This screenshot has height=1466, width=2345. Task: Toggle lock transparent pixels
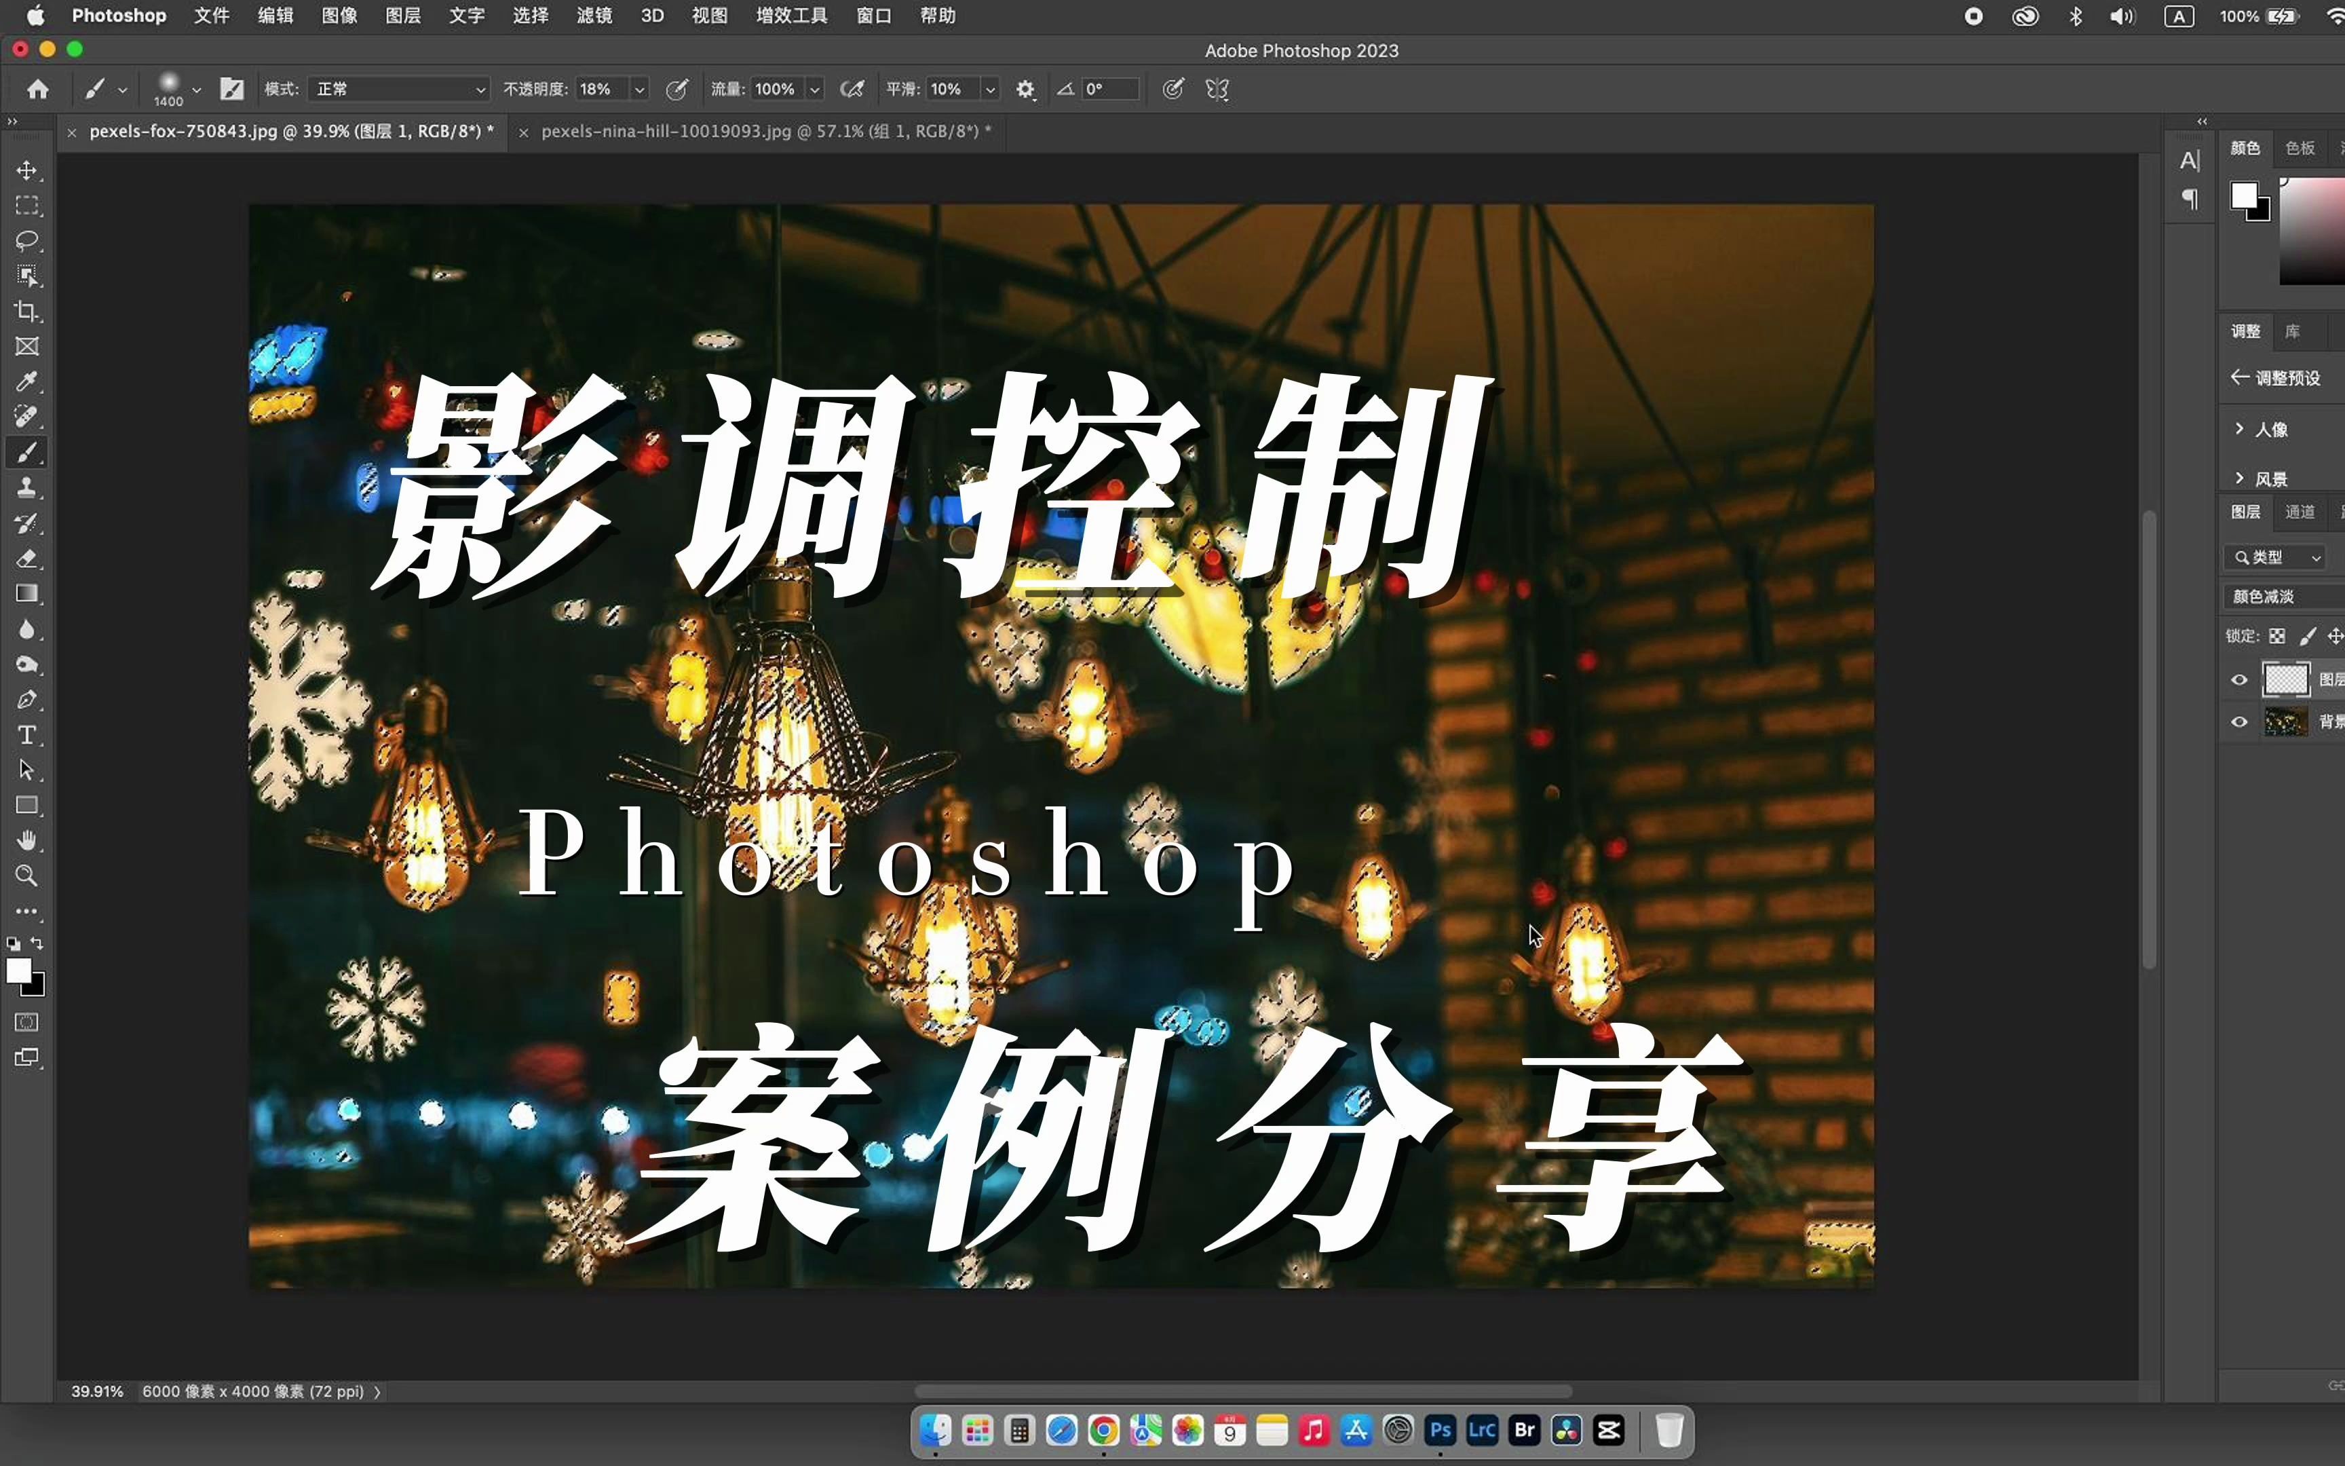point(2277,636)
